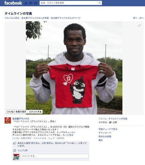Open friend requests icon in top bar

coord(26,3)
